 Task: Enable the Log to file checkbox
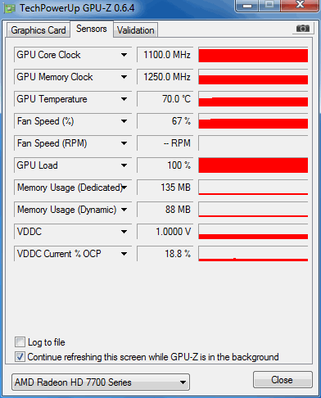coord(20,342)
